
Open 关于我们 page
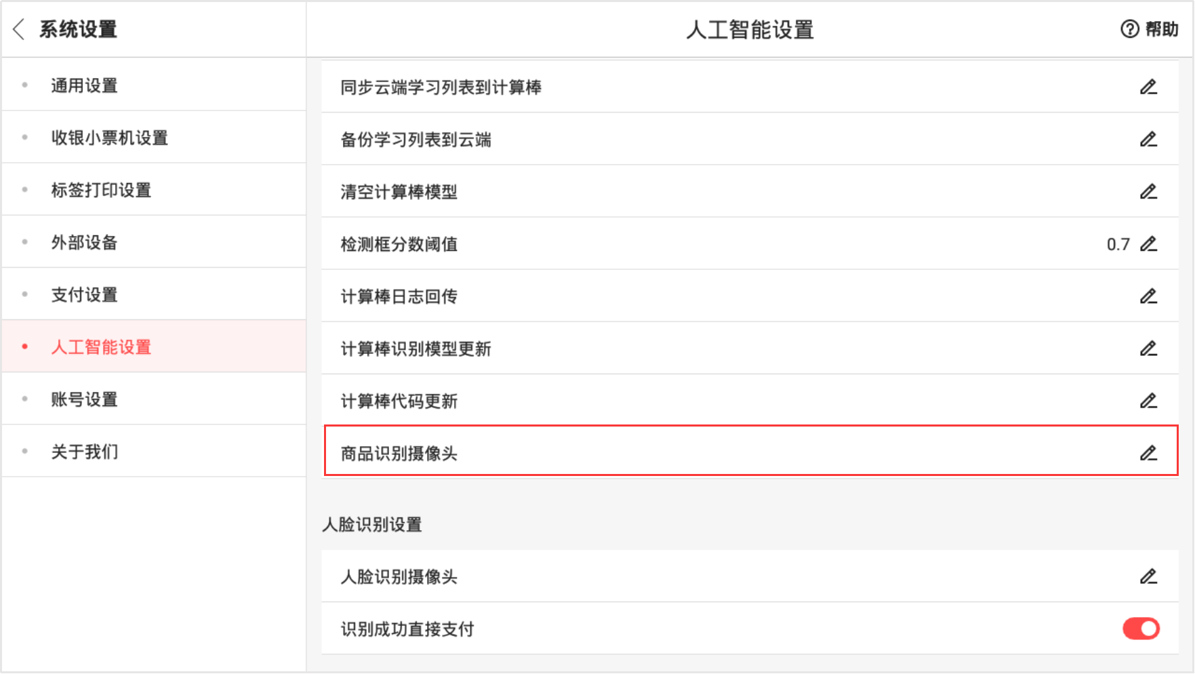click(85, 452)
